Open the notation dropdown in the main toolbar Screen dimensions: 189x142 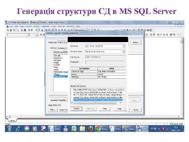click(81, 30)
